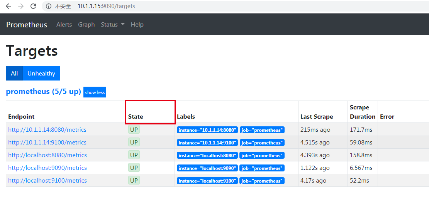
Task: Click the instance="localhost:9090" label badge
Action: pos(207,168)
